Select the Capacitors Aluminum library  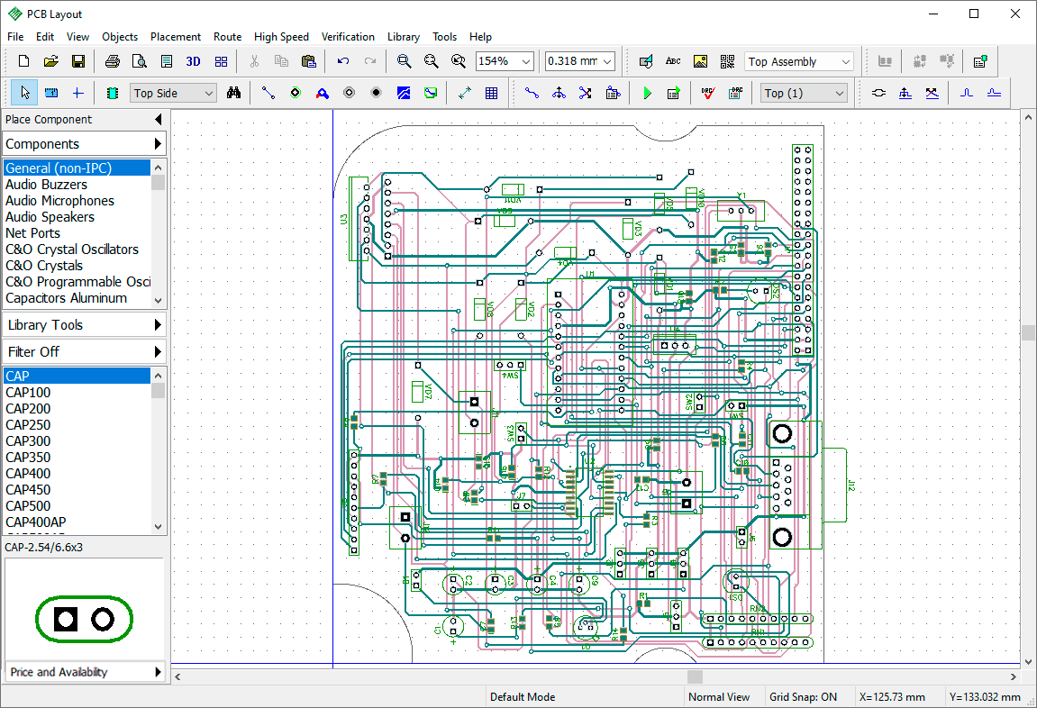77,298
